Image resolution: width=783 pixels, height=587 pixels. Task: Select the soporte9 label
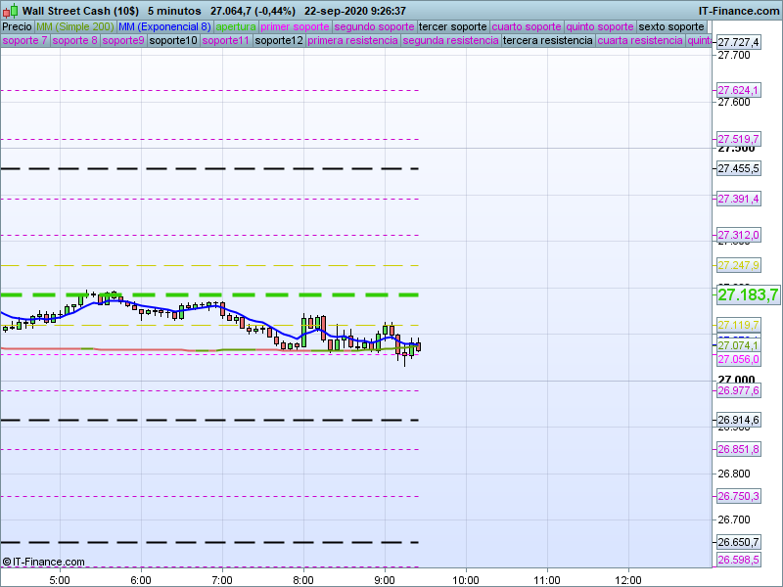pyautogui.click(x=123, y=40)
